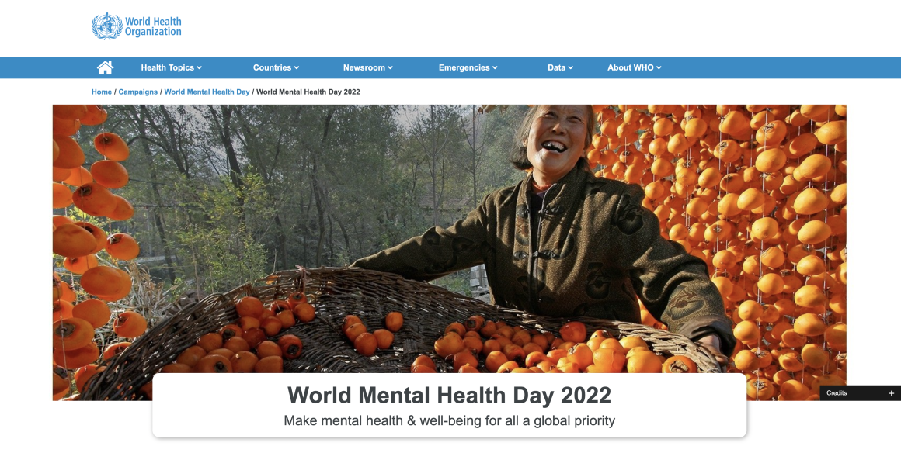
Task: Expand the About WHO chevron
Action: (659, 67)
